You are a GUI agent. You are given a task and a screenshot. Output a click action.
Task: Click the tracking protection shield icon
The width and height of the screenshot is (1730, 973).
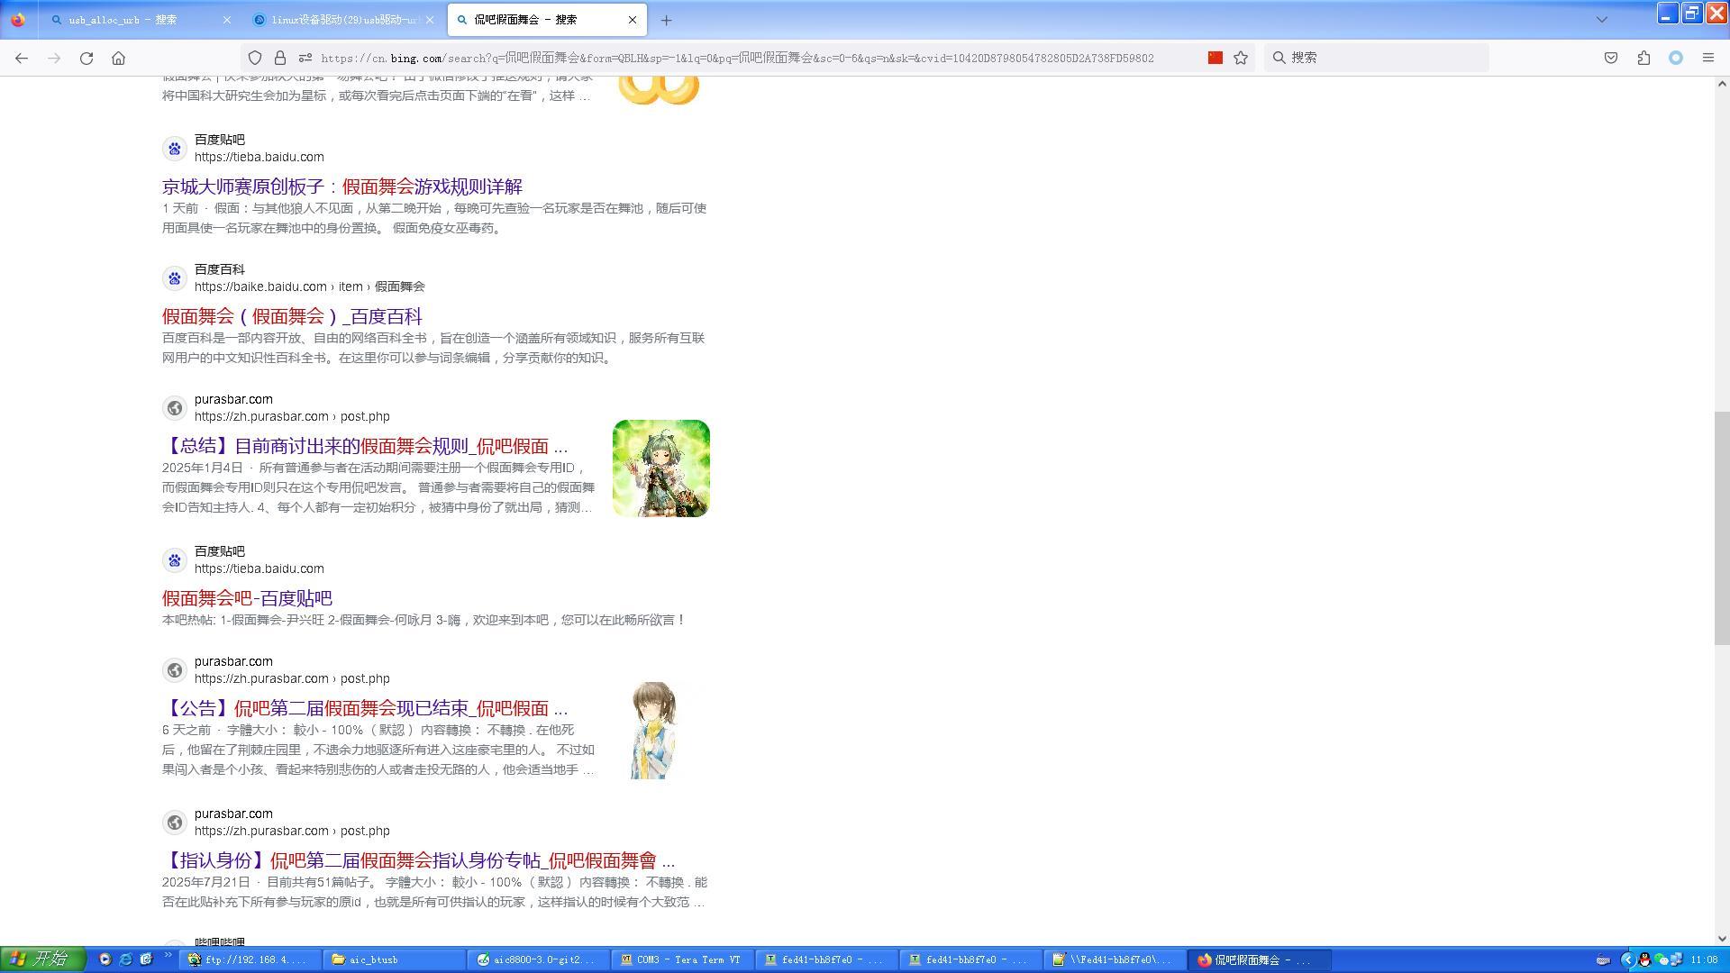[255, 58]
